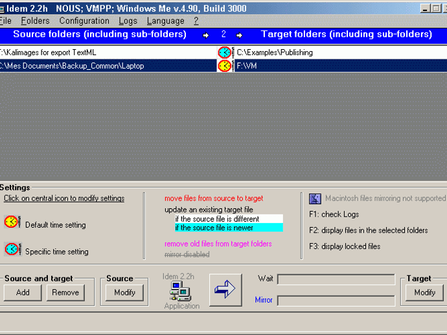447x335 pixels.
Task: Click the arrow left of the number 2
Action: point(206,36)
